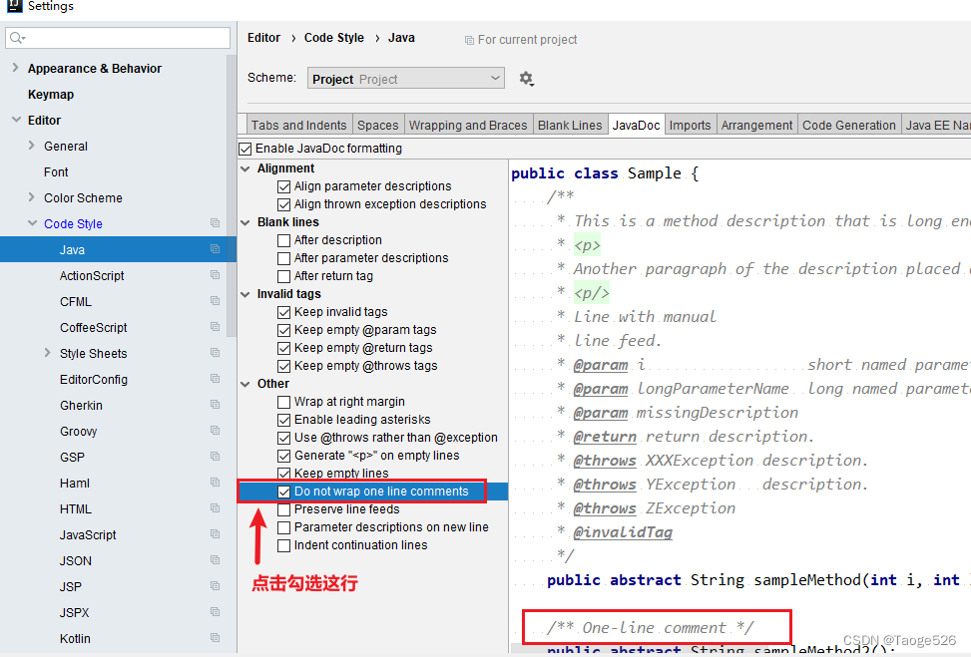Expand the General subsection

click(x=32, y=146)
